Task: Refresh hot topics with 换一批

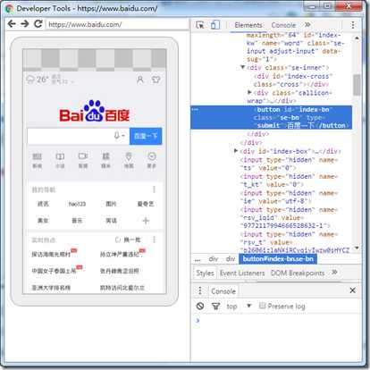Action: (x=128, y=240)
